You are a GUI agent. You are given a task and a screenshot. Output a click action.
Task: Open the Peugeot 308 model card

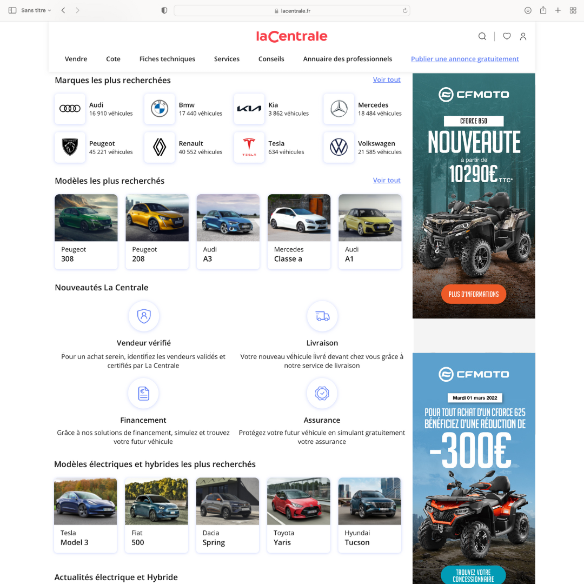(x=86, y=231)
